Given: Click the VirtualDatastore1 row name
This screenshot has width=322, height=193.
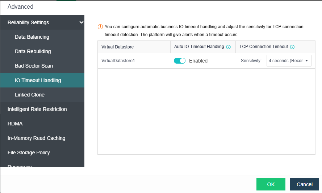Looking at the screenshot, I should tap(118, 61).
